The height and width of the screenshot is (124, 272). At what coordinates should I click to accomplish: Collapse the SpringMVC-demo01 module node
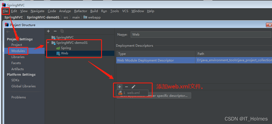click(x=48, y=42)
